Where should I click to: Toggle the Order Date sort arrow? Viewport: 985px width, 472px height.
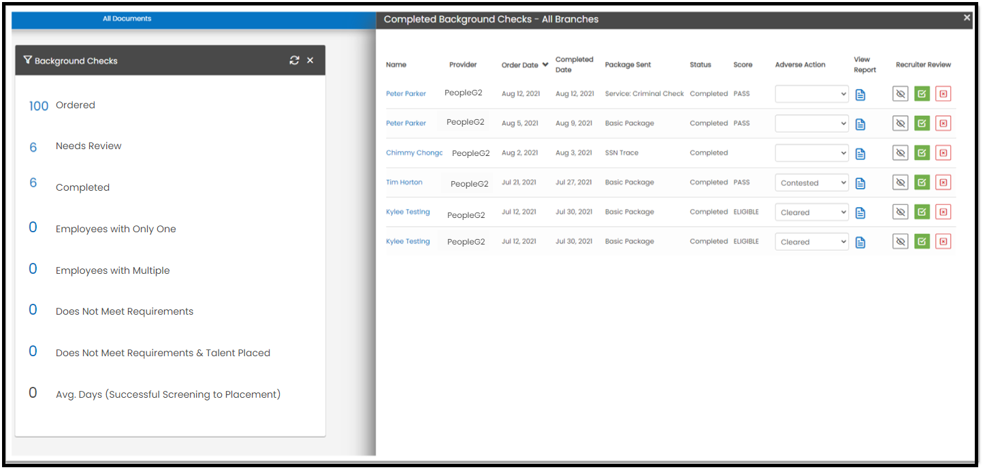coord(545,65)
